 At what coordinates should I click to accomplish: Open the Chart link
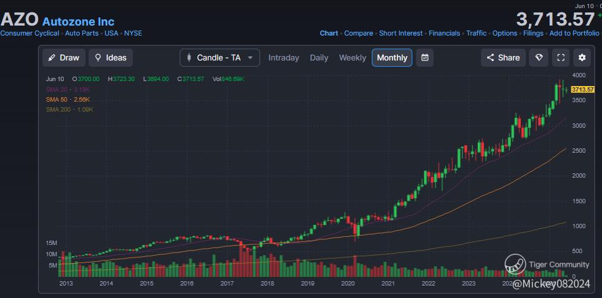click(x=329, y=34)
